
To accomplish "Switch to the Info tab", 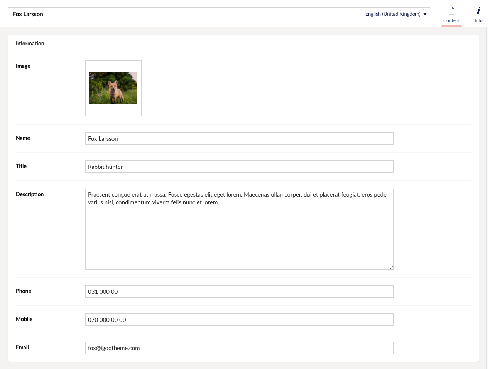I will (478, 14).
